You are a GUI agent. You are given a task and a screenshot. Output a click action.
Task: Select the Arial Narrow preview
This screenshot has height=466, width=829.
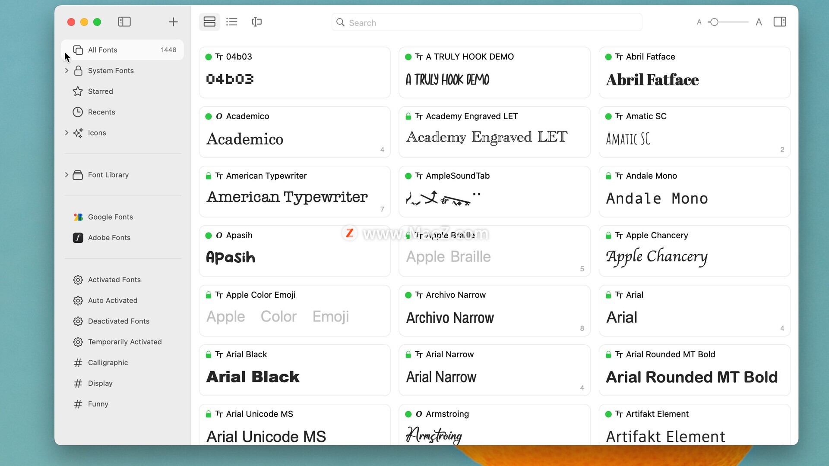click(x=441, y=377)
